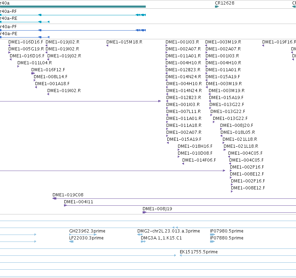This screenshot has width=296, height=278.
Task: Select BAC clone DME1-019C08
Action: [68, 195]
